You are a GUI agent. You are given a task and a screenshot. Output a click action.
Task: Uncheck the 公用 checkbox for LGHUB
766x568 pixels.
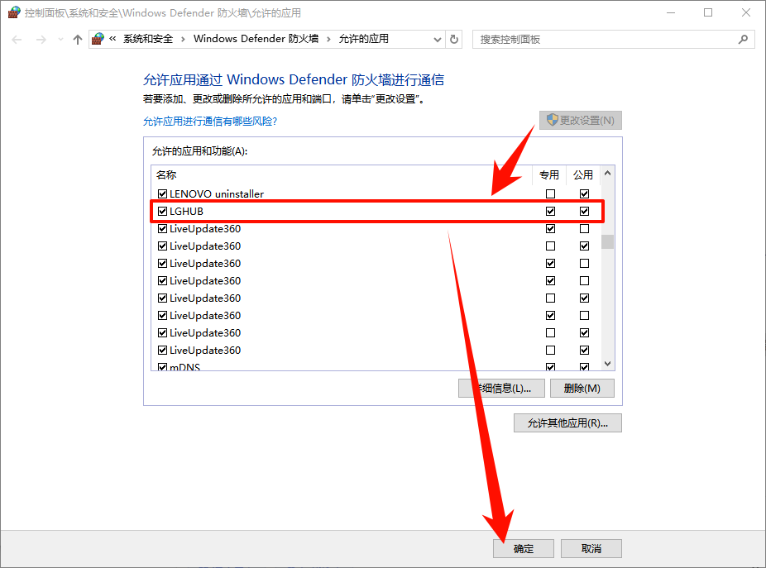[x=584, y=211]
